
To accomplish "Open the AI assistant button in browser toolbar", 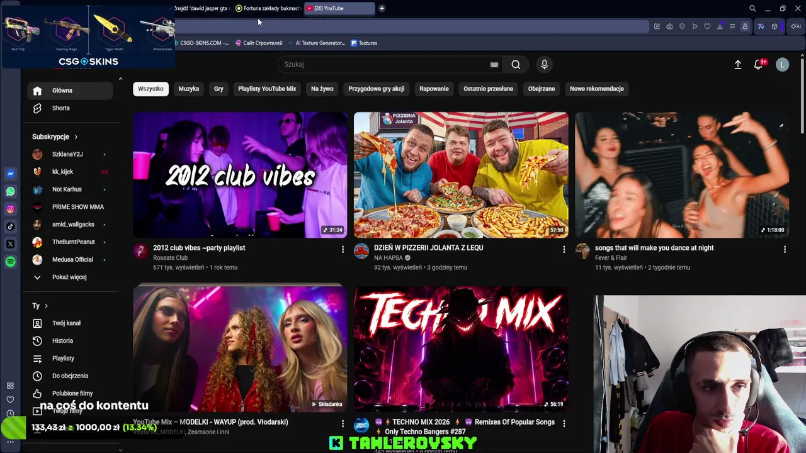I will click(796, 26).
